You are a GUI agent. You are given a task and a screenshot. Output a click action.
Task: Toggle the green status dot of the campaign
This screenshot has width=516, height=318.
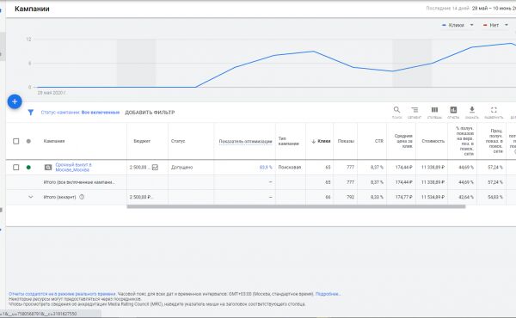click(28, 168)
